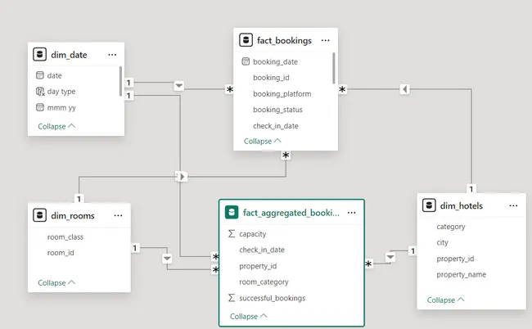This screenshot has width=532, height=329.
Task: Click the dim_rooms table database icon
Action: (40, 215)
